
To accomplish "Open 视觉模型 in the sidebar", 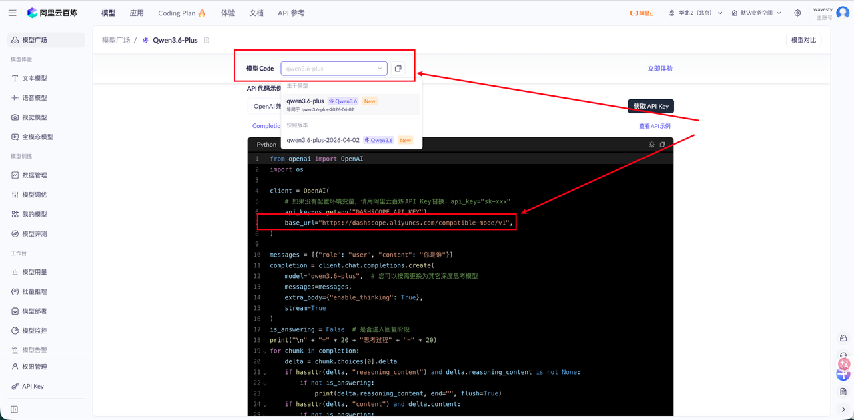I will point(46,117).
